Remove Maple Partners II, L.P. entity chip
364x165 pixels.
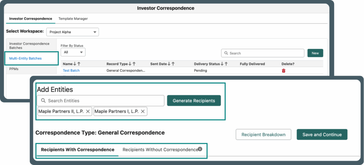[88, 111]
